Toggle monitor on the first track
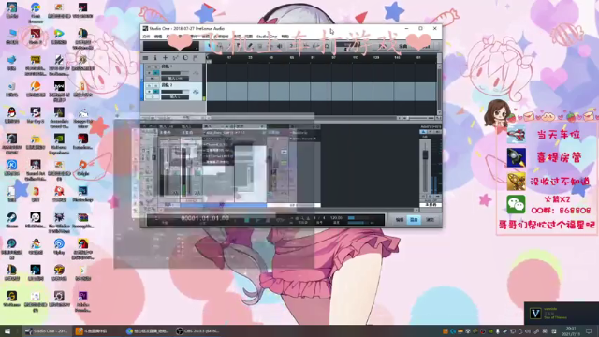599x337 pixels. [156, 73]
